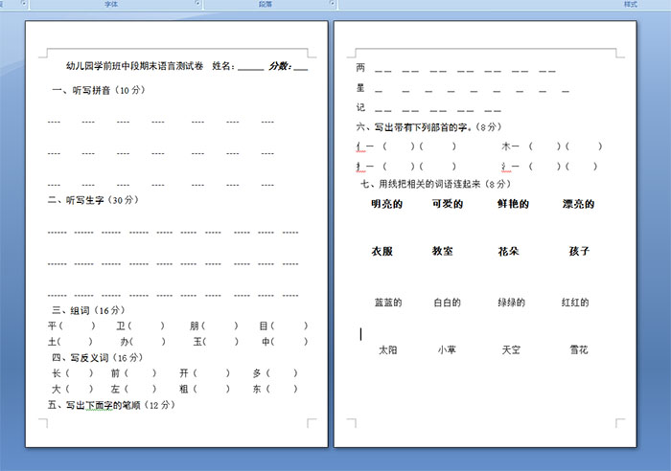Image resolution: width=671 pixels, height=471 pixels.
Task: Click the character 玉 in 组词 section
Action: coord(197,342)
